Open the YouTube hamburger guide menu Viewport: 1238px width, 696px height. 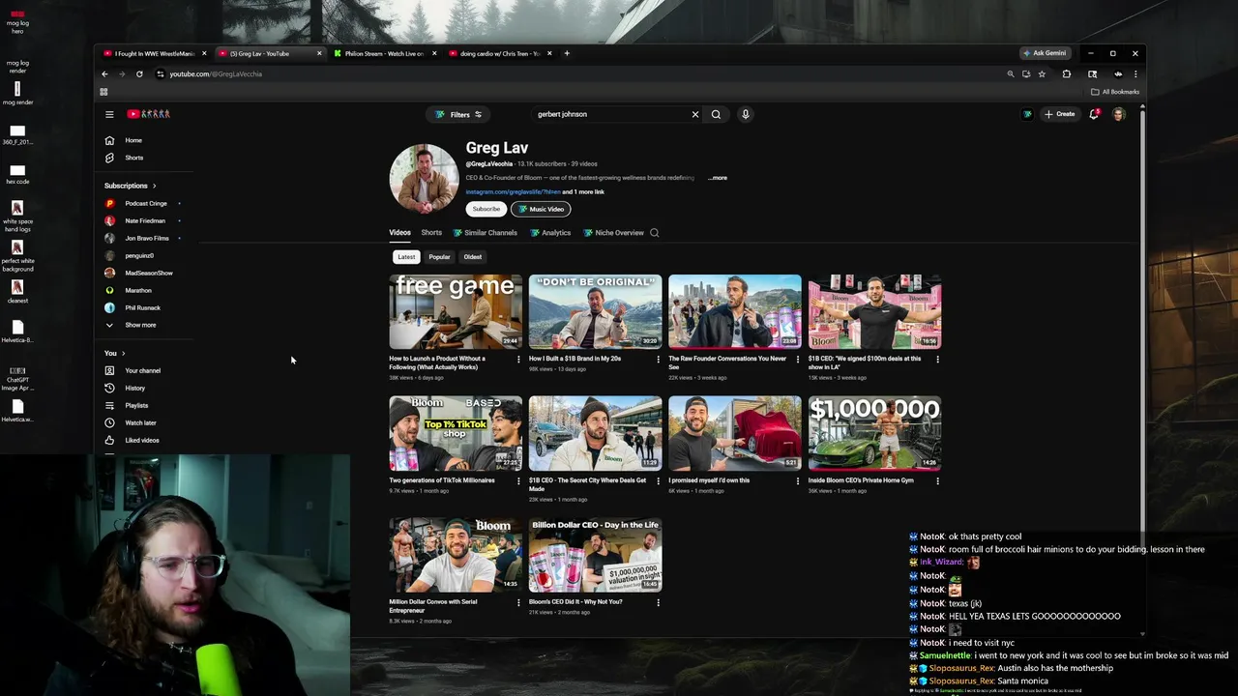pyautogui.click(x=109, y=114)
